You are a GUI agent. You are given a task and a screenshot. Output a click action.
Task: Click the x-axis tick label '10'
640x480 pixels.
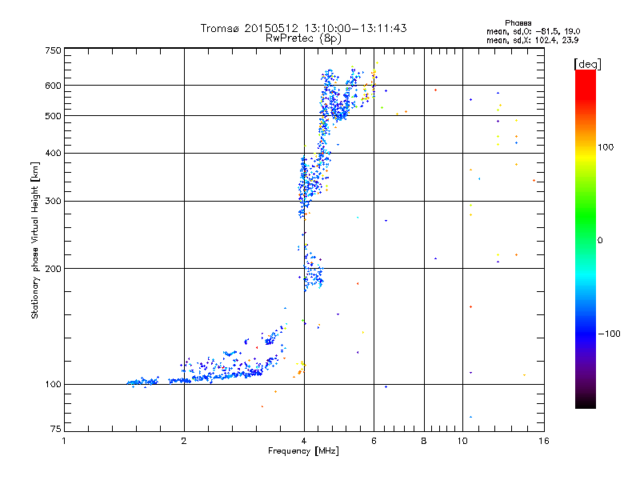462,441
